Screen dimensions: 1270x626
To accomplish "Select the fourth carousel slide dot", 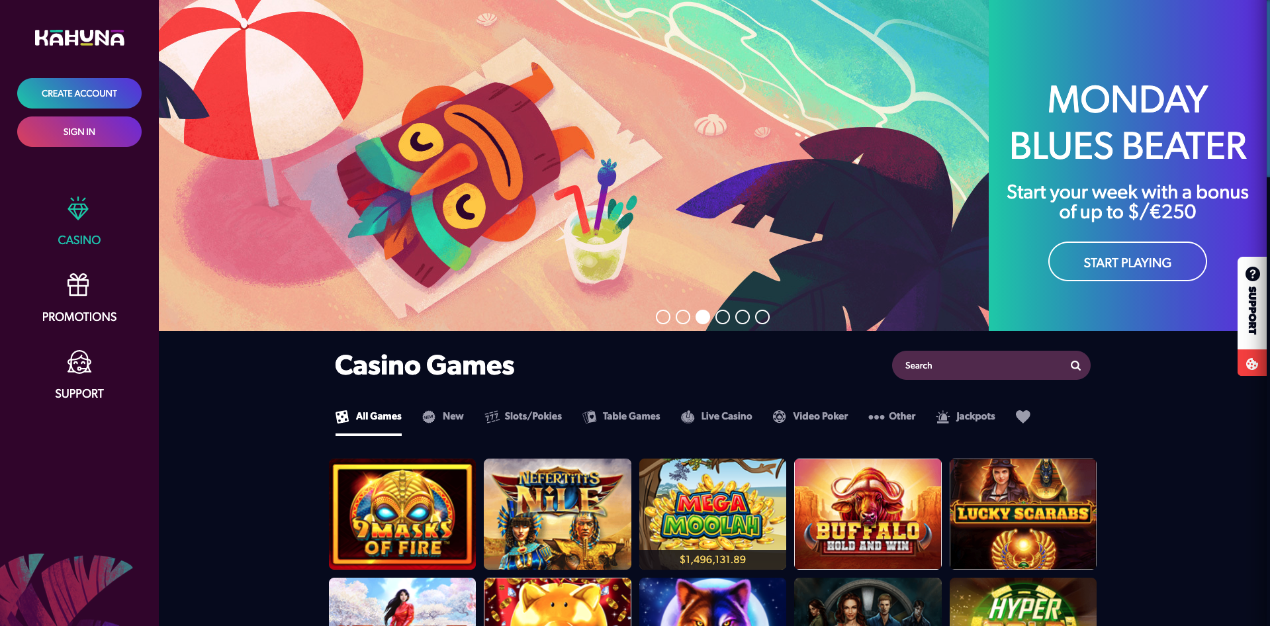I will pos(723,317).
